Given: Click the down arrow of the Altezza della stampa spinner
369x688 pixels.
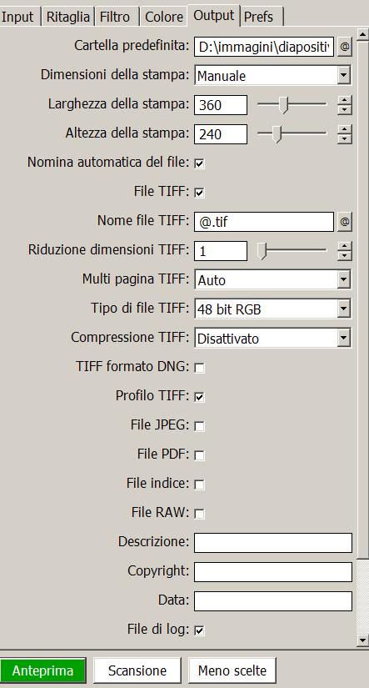Looking at the screenshot, I should 345,139.
